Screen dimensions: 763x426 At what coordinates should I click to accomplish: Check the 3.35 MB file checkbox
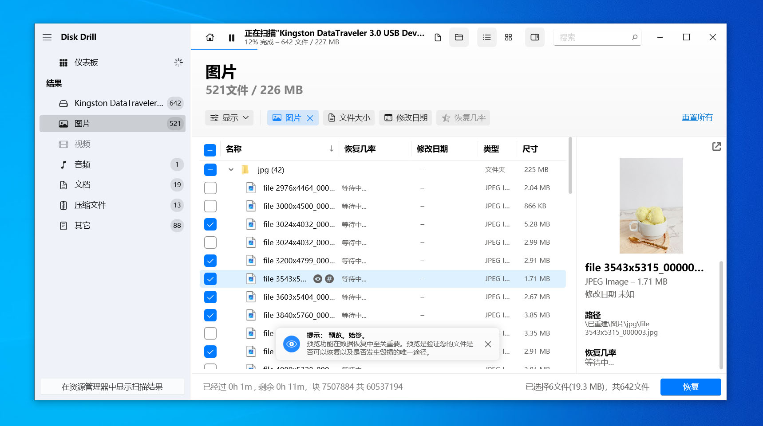(210, 333)
